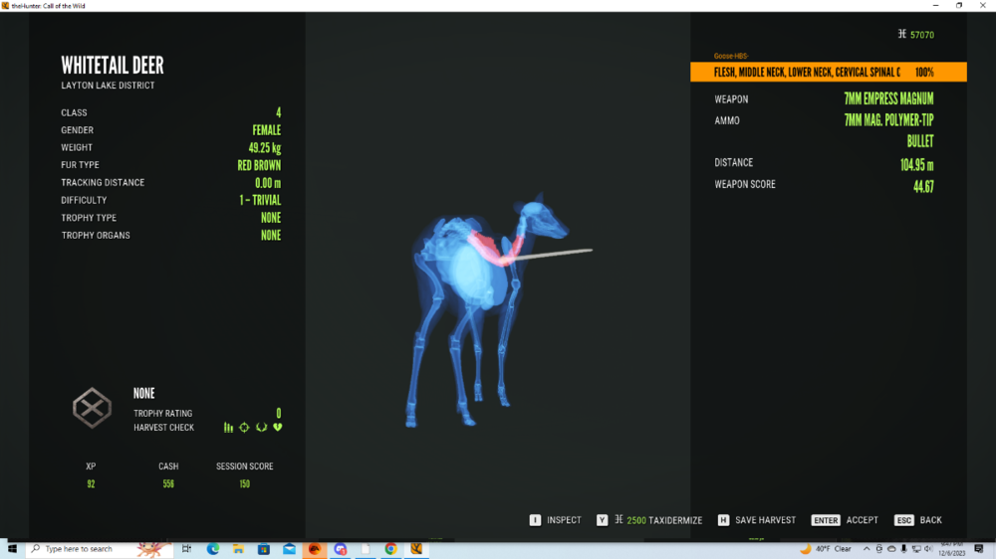Click the heart vital-organ harvest check icon
The width and height of the screenshot is (996, 559).
(278, 428)
